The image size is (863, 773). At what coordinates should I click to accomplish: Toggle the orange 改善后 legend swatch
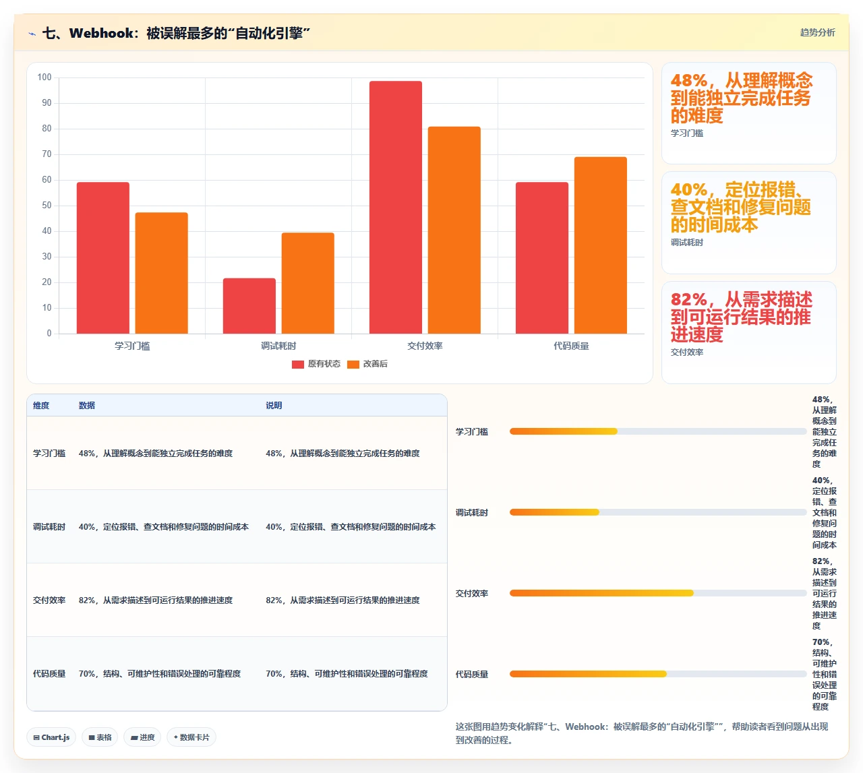(353, 364)
